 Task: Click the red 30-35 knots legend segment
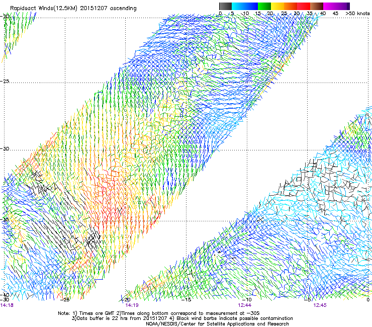click(304, 6)
